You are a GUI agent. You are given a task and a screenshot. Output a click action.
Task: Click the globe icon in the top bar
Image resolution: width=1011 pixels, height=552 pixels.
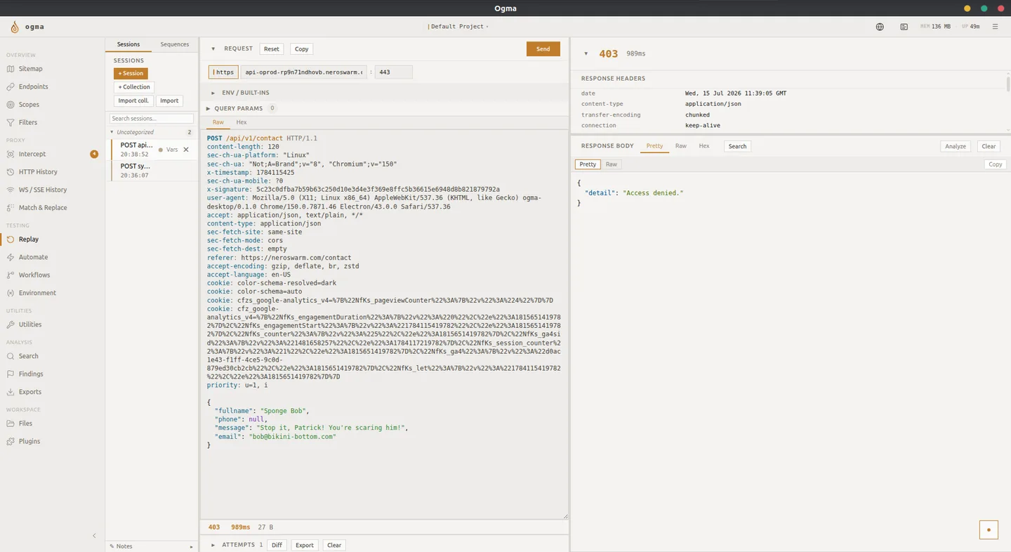880,27
